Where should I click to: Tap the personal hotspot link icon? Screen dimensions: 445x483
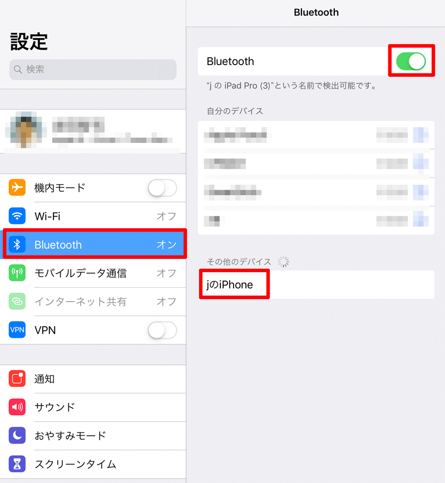tap(17, 301)
